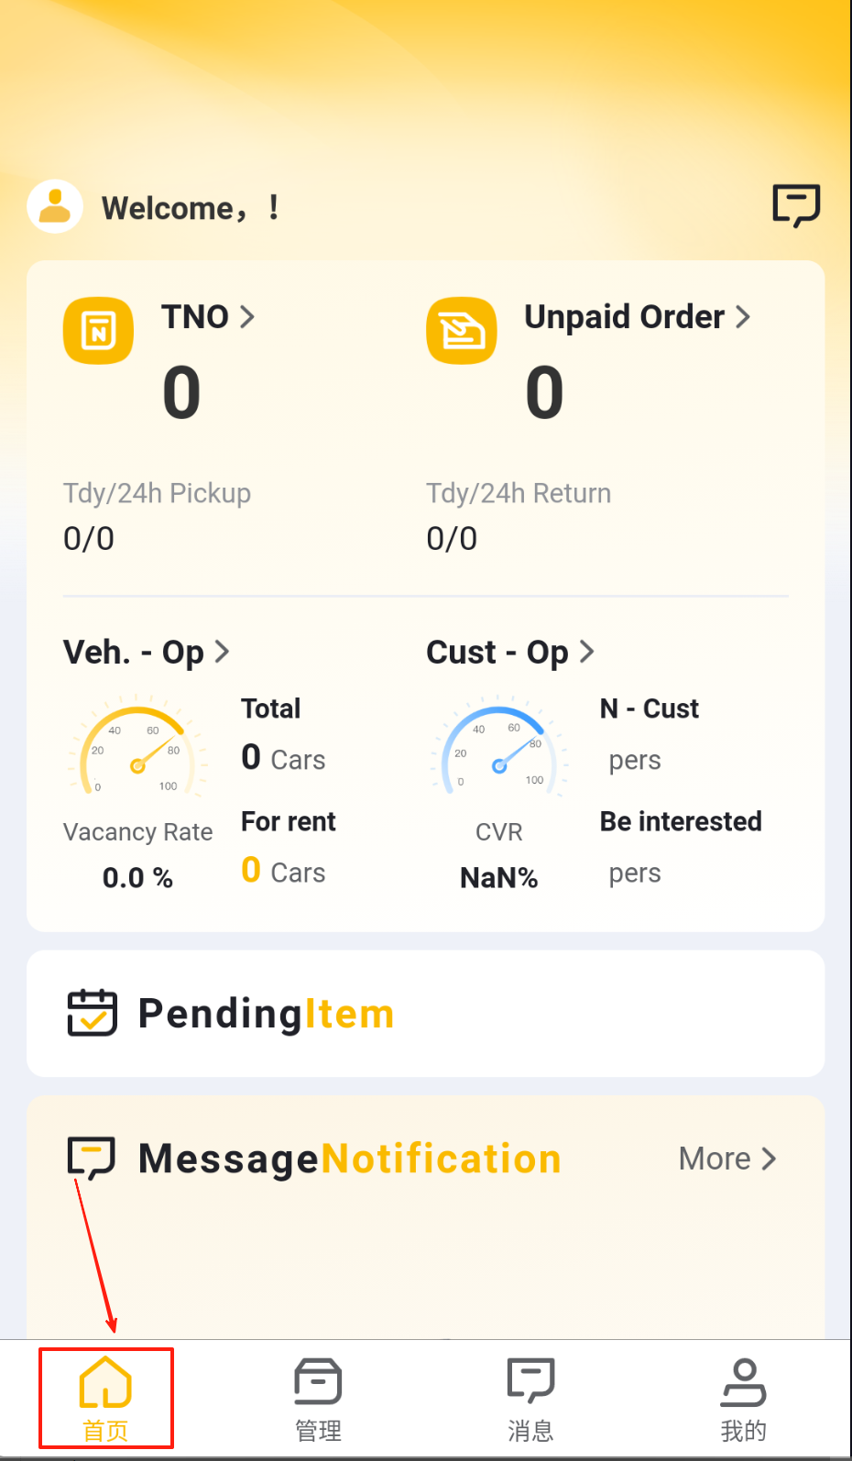Tap the Tdy/24h Pickup count
The image size is (852, 1461).
[89, 538]
